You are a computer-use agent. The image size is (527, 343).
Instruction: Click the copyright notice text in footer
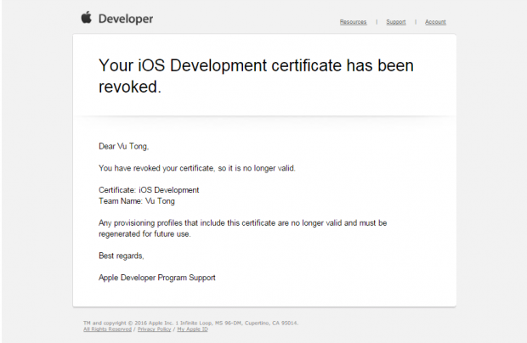tap(190, 323)
